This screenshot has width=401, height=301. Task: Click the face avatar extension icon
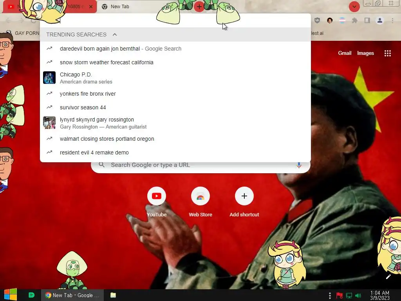(x=330, y=20)
